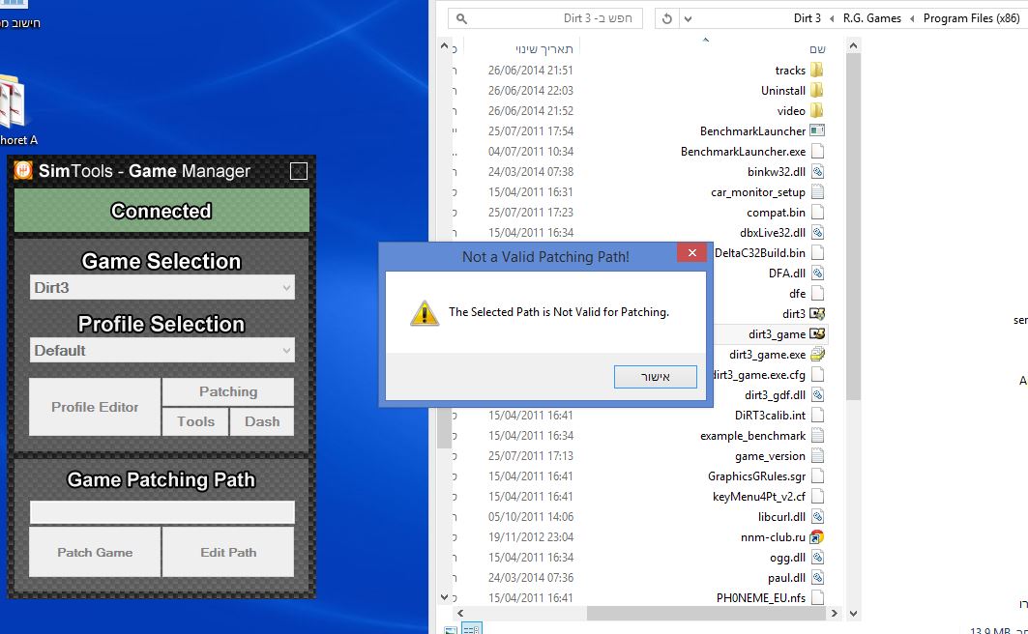Switch to details view in Explorer status bar
1028x634 pixels.
472,629
